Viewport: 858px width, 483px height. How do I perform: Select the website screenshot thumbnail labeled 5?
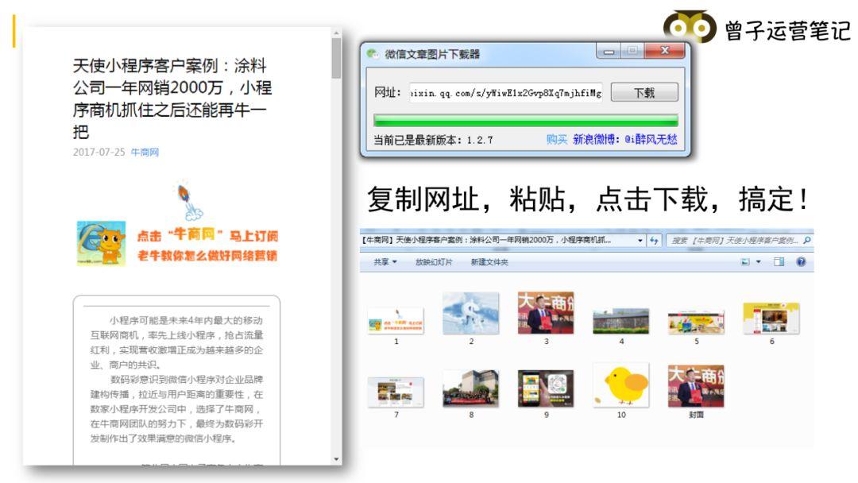coord(696,322)
